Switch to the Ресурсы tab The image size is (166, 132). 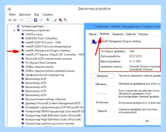(143, 34)
